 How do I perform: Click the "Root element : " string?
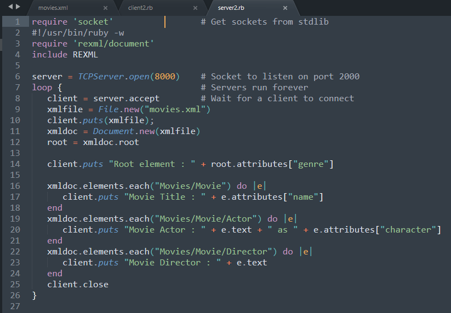152,164
